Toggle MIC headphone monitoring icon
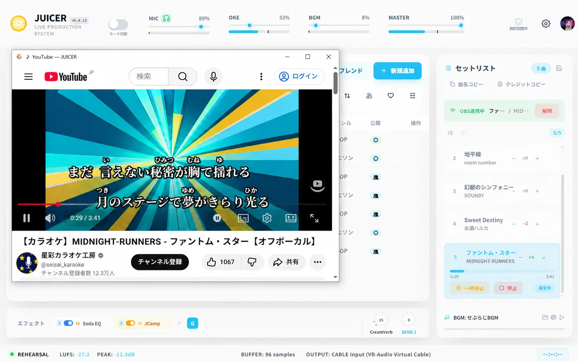The width and height of the screenshot is (578, 362). 166,18
